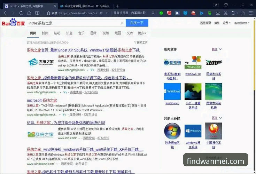Viewport: 256px width, 174px height.
Task: Open the browser hamburger menu
Action: coord(251,13)
